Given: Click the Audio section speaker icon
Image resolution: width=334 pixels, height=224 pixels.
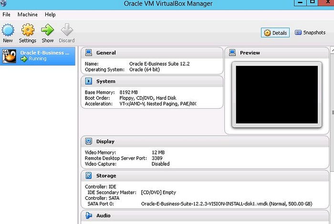Looking at the screenshot, I should click(x=88, y=215).
